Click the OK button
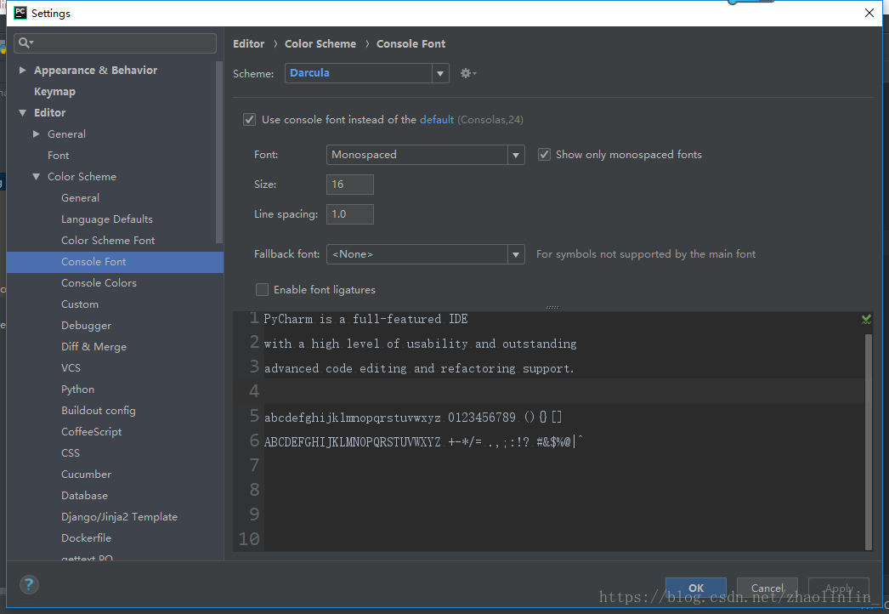Viewport: 889px width, 614px height. [696, 588]
